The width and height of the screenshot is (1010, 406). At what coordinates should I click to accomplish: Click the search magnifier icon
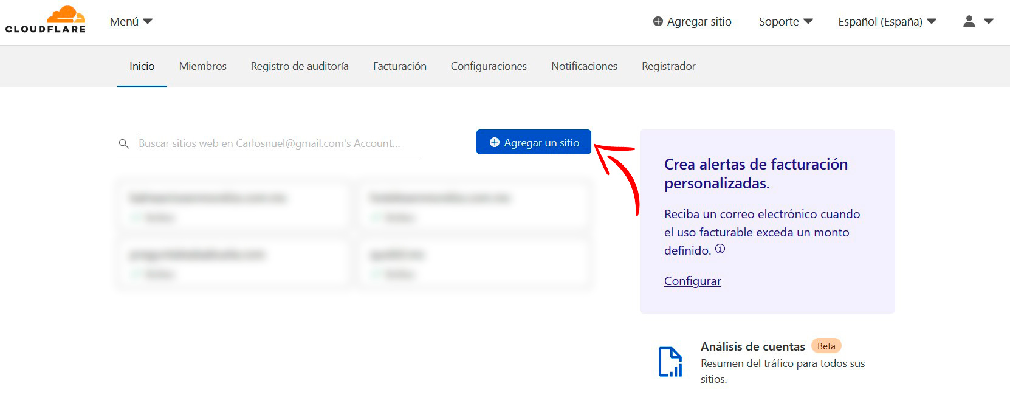coord(124,143)
